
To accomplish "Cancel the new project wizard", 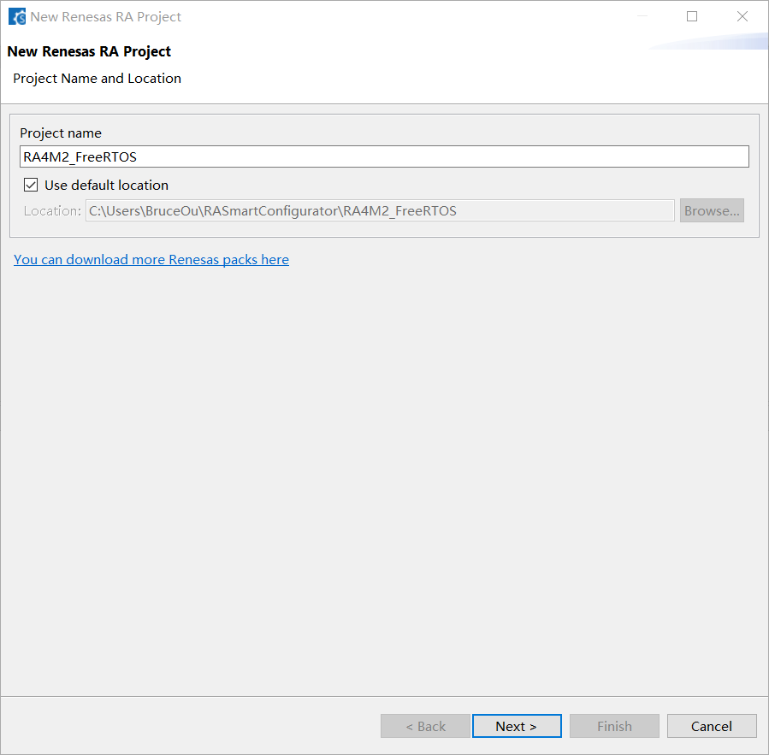I will [x=712, y=726].
